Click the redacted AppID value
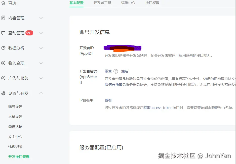 click(123, 48)
